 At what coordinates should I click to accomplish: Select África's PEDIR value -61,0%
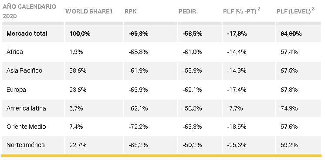tap(192, 52)
